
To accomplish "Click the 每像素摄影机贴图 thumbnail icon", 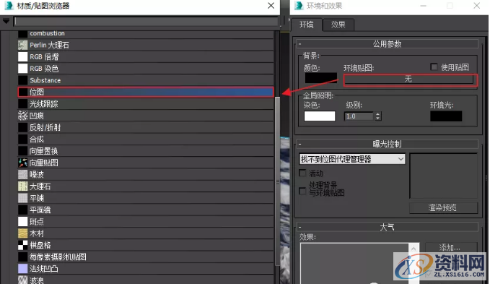I will tap(22, 257).
